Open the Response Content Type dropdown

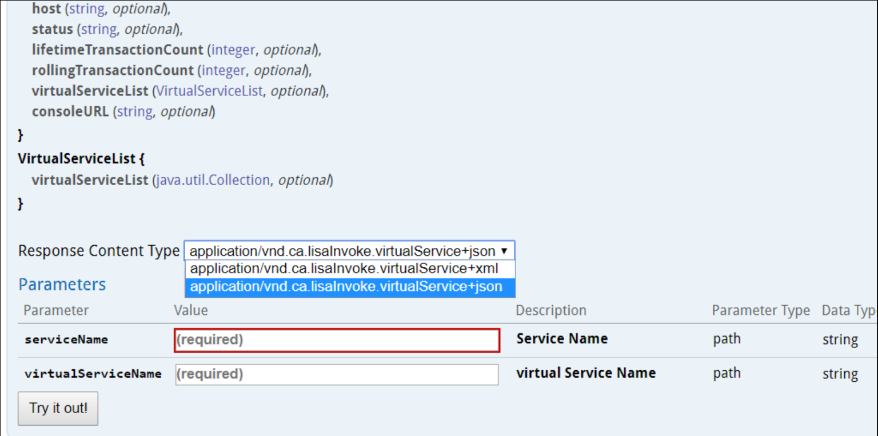tap(349, 251)
